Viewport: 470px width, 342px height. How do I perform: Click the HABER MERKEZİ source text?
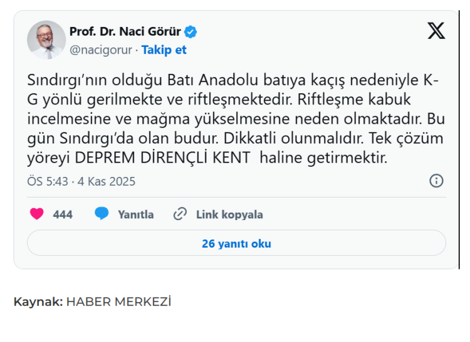coord(118,301)
